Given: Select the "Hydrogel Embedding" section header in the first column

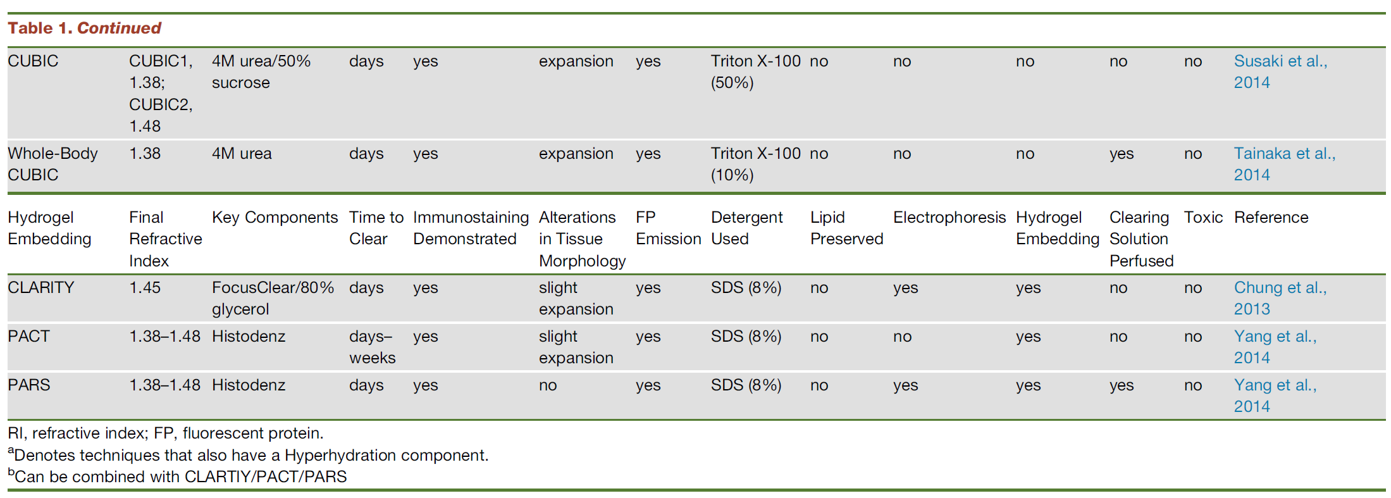Looking at the screenshot, I should point(49,228).
